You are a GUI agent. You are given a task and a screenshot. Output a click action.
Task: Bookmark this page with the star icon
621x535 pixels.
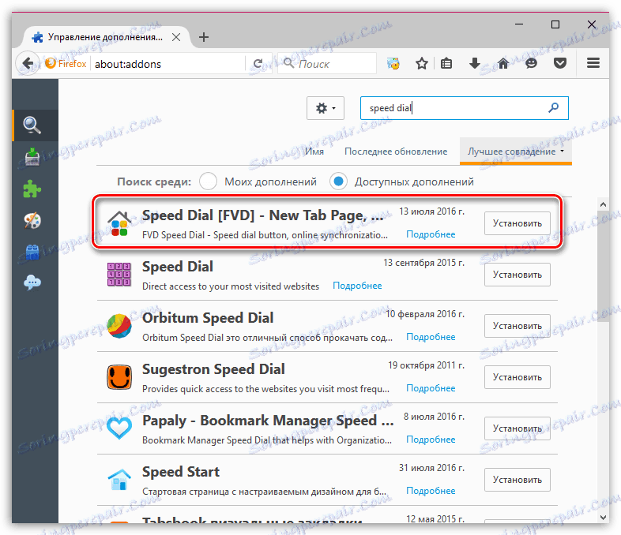422,63
